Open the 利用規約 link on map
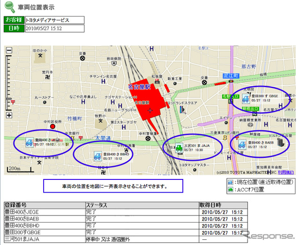This screenshot has height=245, width=300. click(x=286, y=172)
